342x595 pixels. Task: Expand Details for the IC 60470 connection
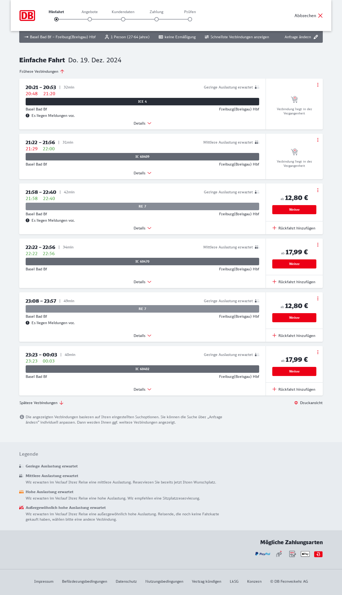coord(142,282)
